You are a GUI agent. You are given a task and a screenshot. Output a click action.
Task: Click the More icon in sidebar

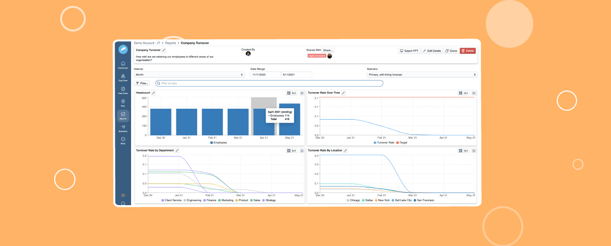click(123, 141)
